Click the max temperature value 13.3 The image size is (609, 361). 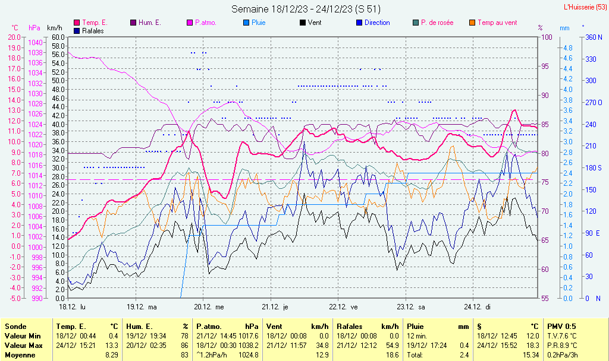[x=112, y=346]
